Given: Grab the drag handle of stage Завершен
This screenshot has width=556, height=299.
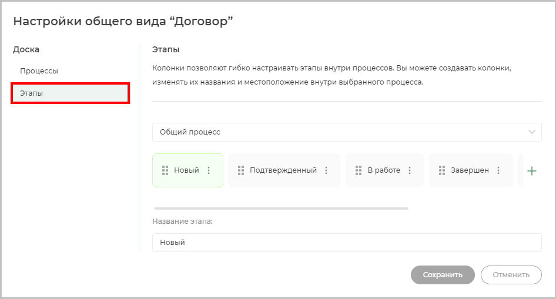Looking at the screenshot, I should click(442, 170).
